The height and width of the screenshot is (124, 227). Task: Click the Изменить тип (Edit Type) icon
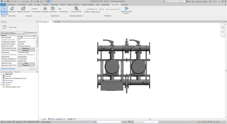click(27, 33)
